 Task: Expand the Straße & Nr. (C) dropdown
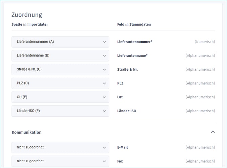(60, 70)
